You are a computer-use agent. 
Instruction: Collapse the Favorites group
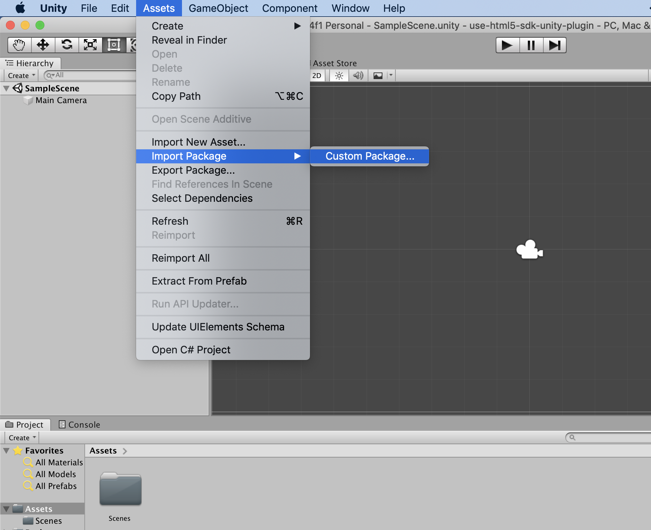click(6, 451)
